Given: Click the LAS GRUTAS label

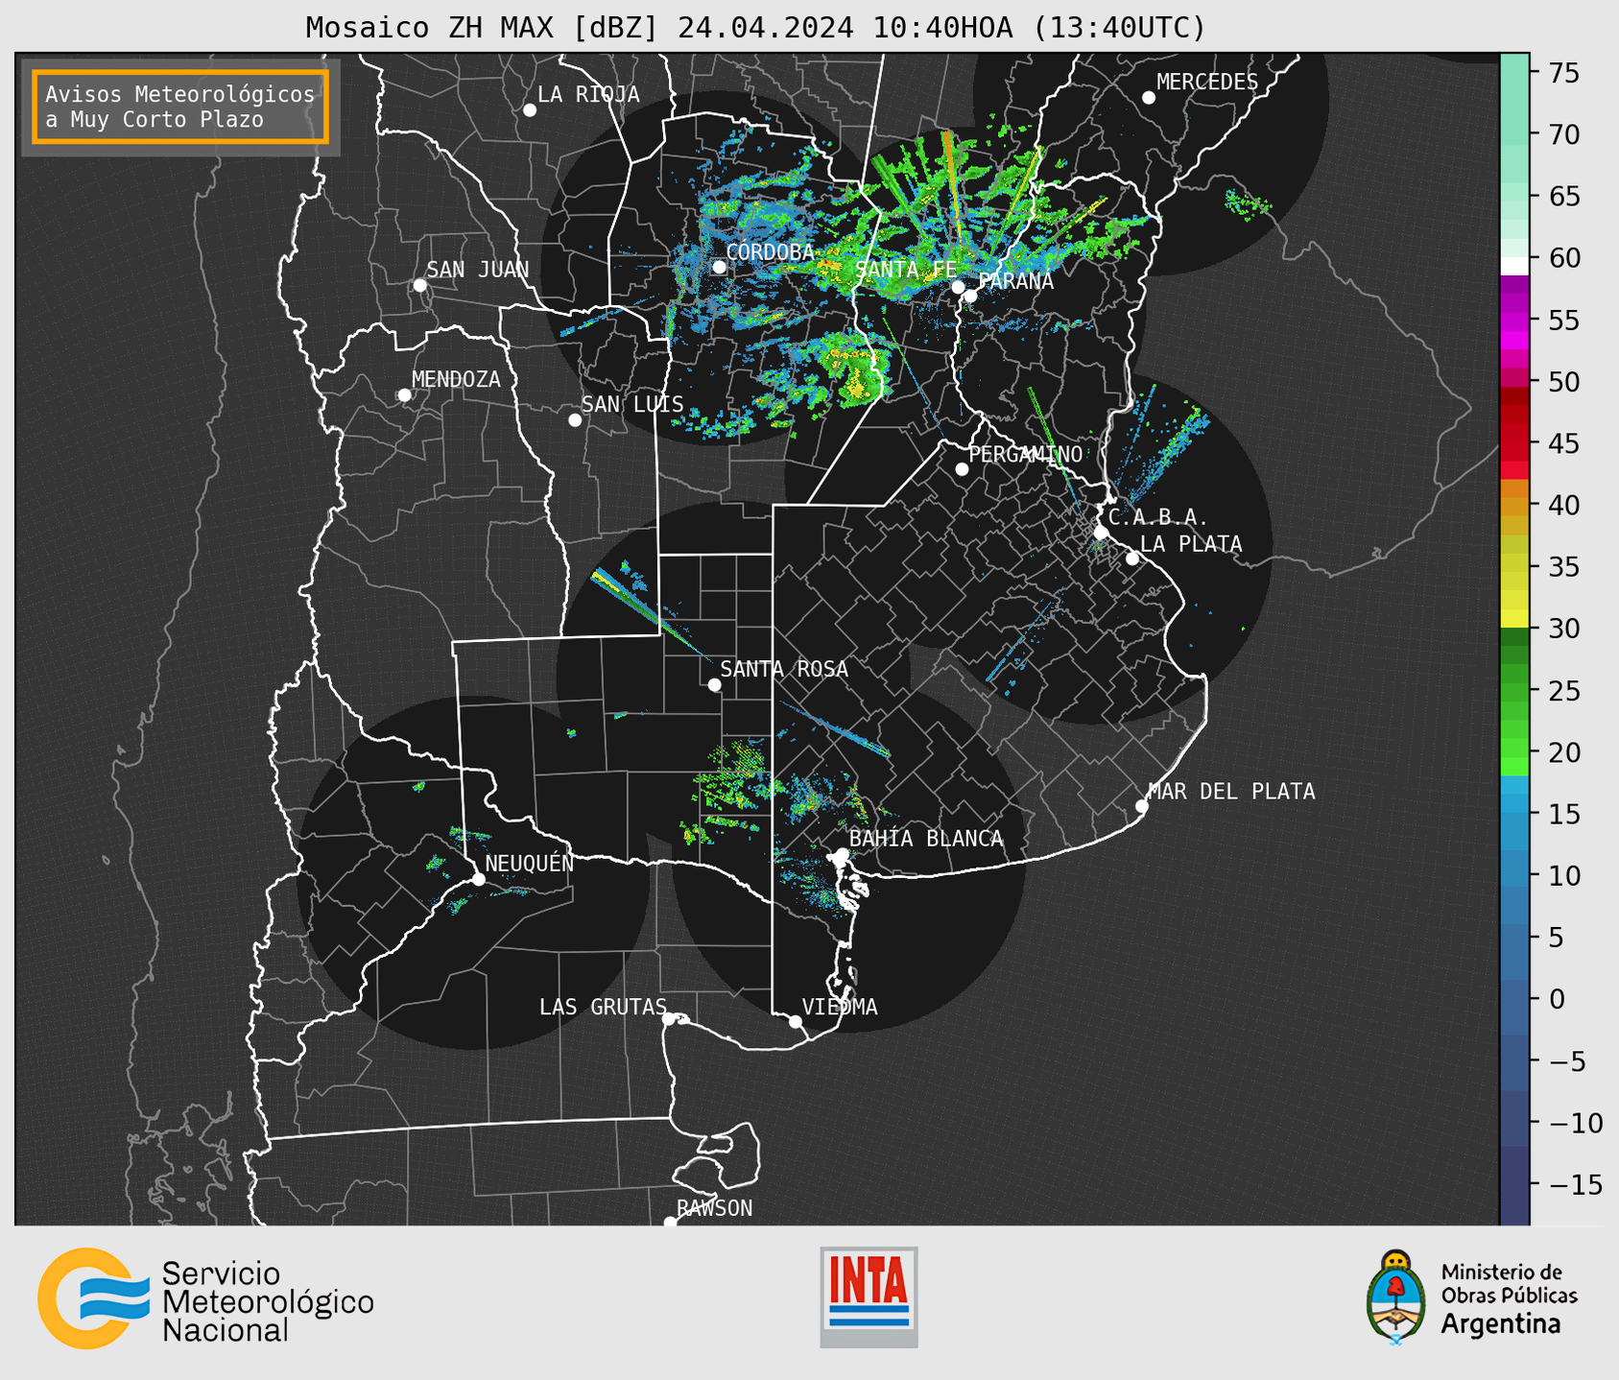Looking at the screenshot, I should point(603,1007).
